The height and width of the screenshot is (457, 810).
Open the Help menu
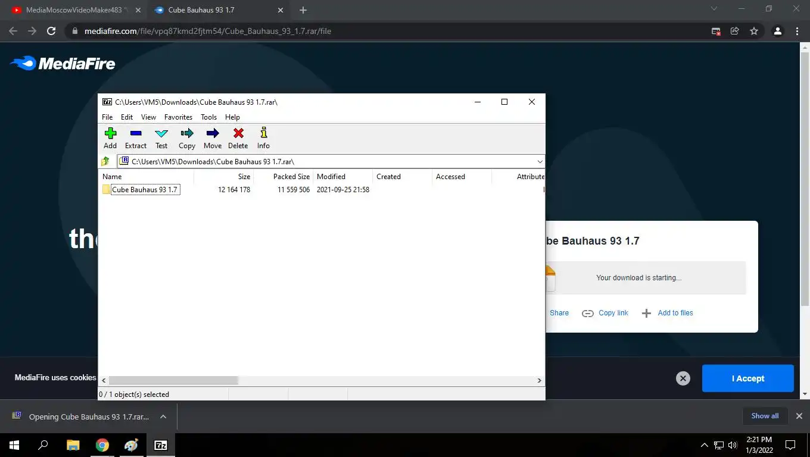point(232,117)
